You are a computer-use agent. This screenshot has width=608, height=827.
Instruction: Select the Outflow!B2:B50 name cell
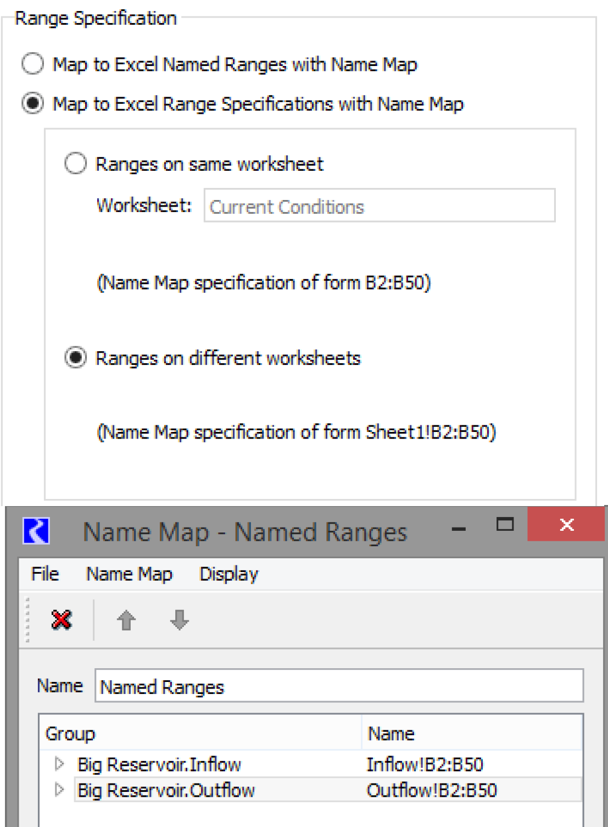point(432,790)
